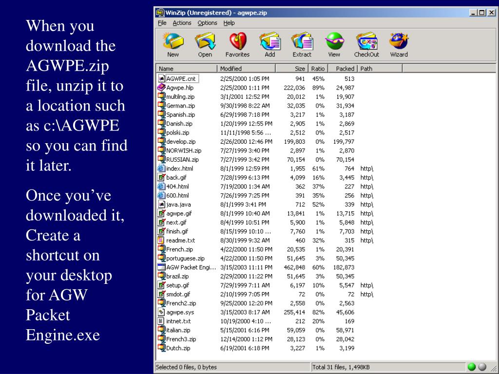Select the next.gif file name

[x=176, y=222]
